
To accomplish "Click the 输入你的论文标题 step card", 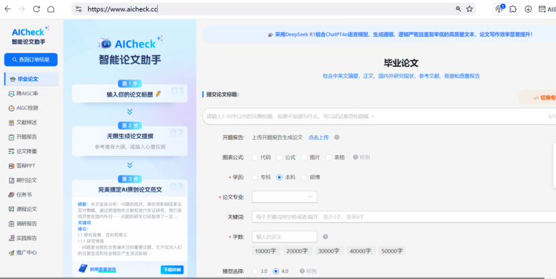I will pyautogui.click(x=130, y=94).
